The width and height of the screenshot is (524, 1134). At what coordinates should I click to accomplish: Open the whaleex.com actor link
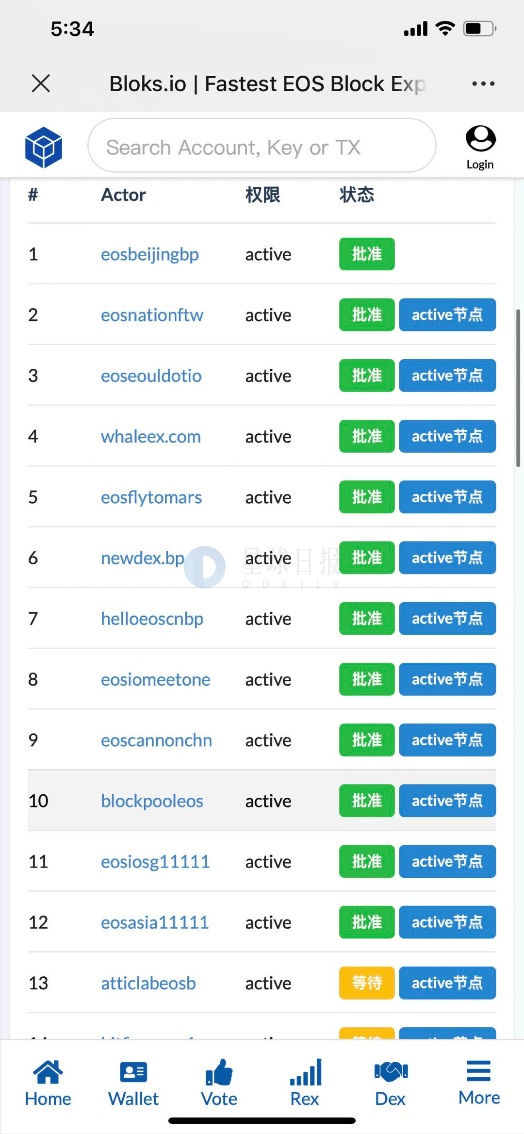(151, 437)
